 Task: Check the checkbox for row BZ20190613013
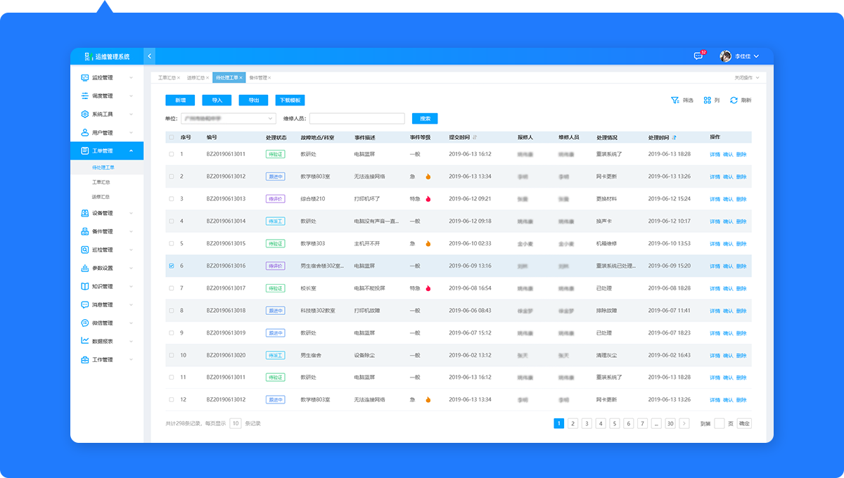click(x=171, y=199)
